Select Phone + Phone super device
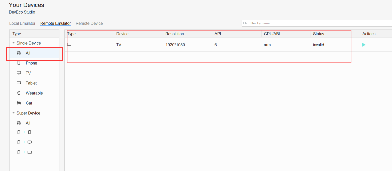The height and width of the screenshot is (171, 392). (24, 132)
